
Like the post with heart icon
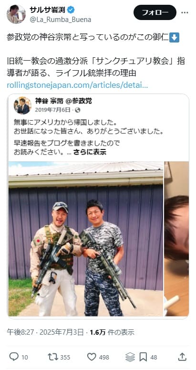(92, 357)
